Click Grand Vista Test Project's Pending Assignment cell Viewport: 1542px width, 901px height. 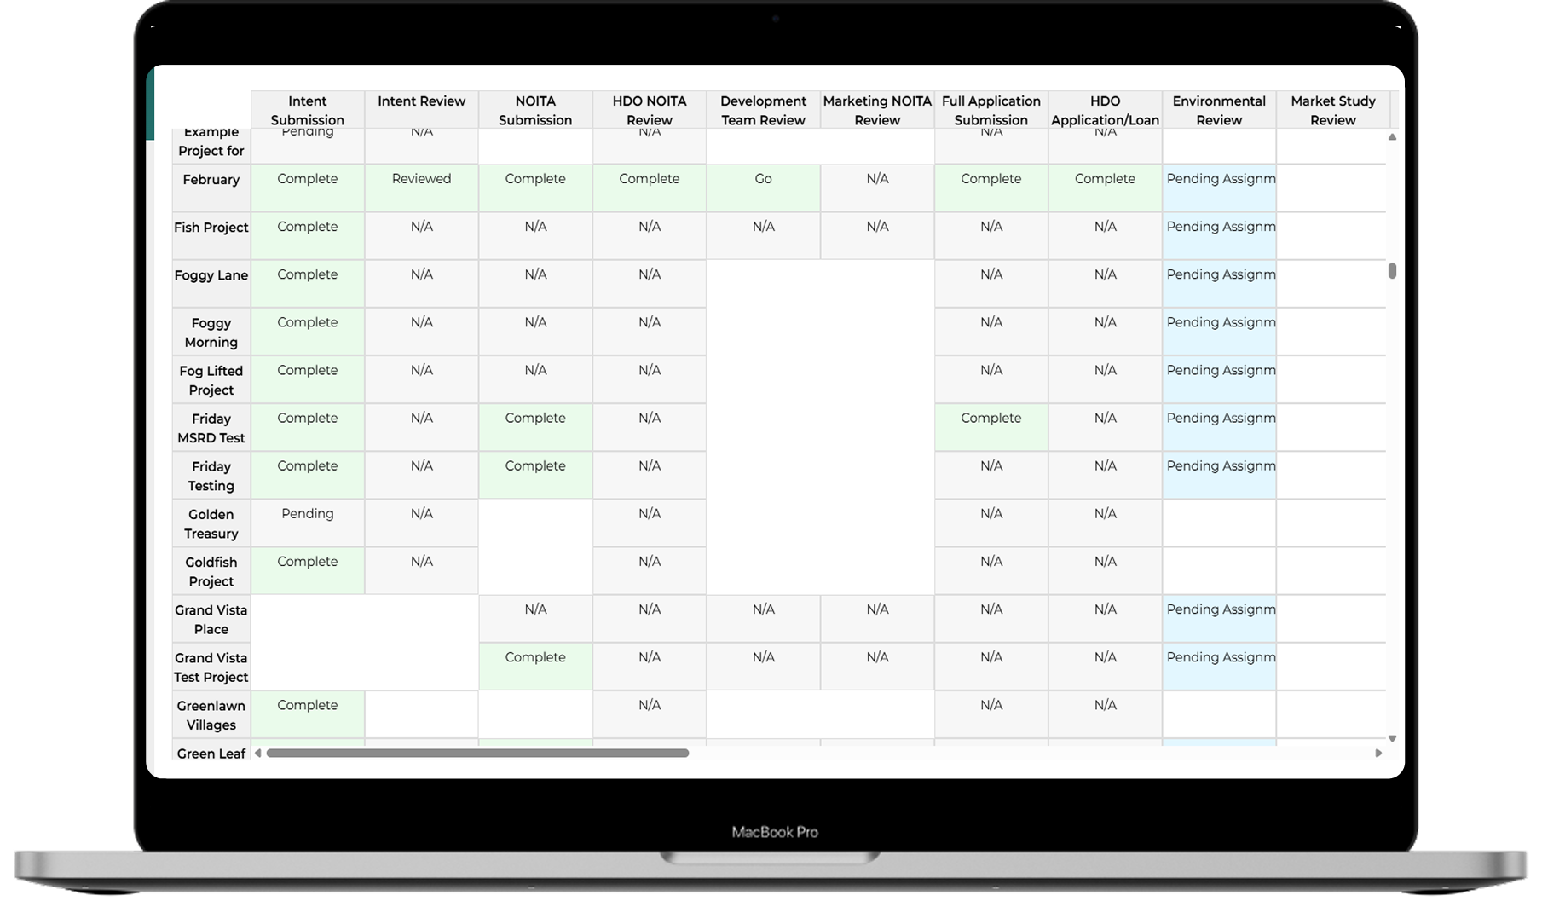coord(1219,667)
